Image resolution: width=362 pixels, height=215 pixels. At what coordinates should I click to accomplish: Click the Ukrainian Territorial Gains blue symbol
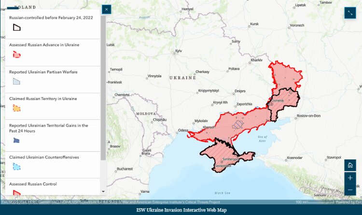pos(16,140)
